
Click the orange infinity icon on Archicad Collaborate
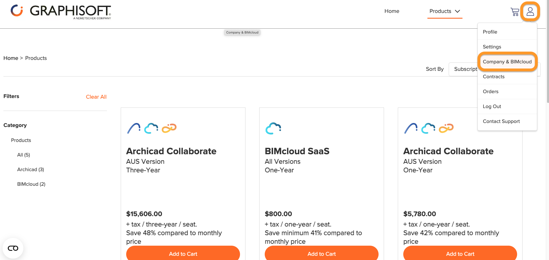(x=169, y=128)
